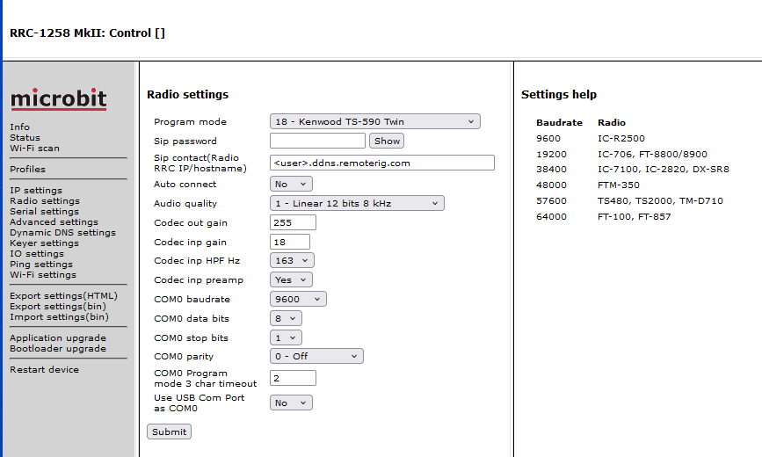Open the Codec inp HPF Hz dropdown
Viewport: 762px width, 457px height.
tap(291, 261)
